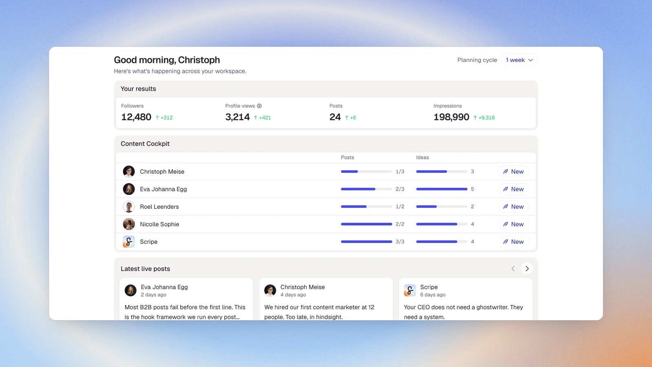Image resolution: width=652 pixels, height=367 pixels.
Task: Click Scripe's ideas progress bar
Action: click(x=442, y=242)
